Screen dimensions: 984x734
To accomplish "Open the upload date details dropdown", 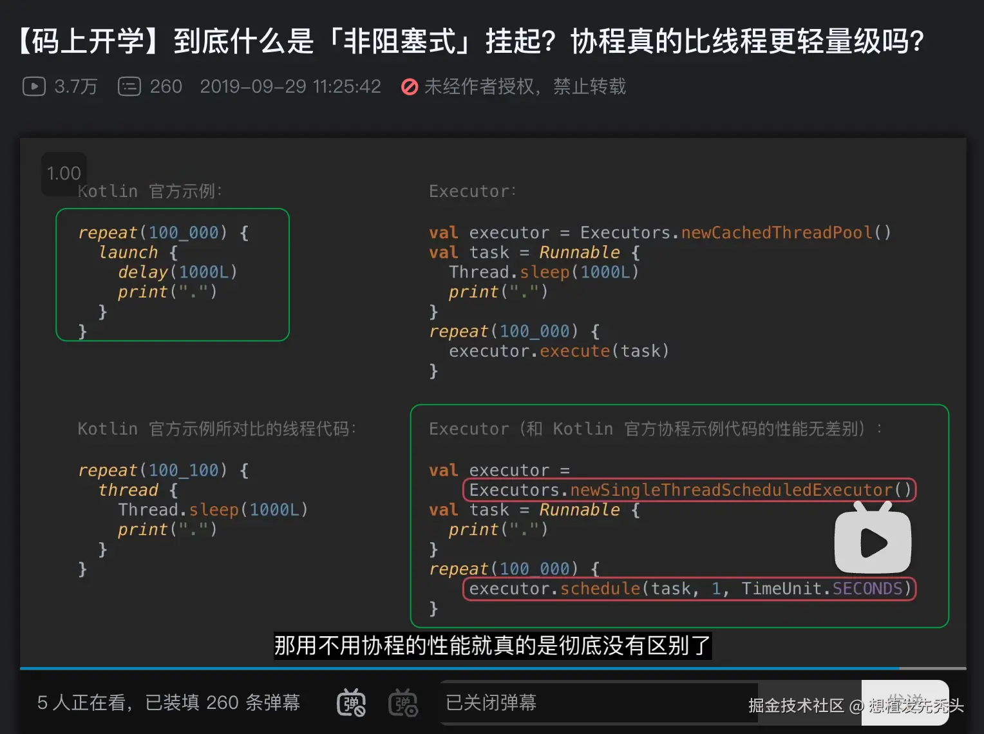I will tap(291, 87).
